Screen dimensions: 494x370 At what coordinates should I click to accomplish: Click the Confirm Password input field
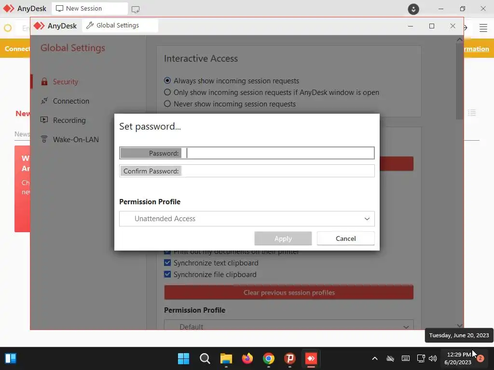[x=247, y=171]
